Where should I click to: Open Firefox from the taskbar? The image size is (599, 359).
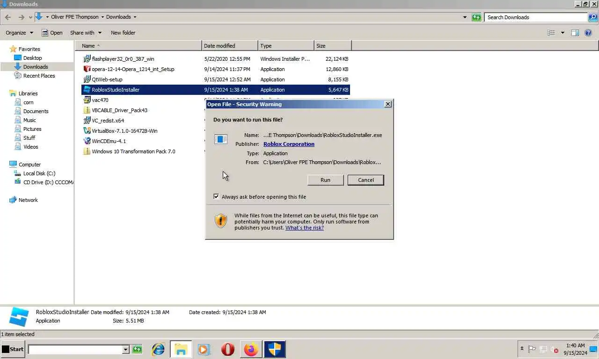tap(251, 349)
